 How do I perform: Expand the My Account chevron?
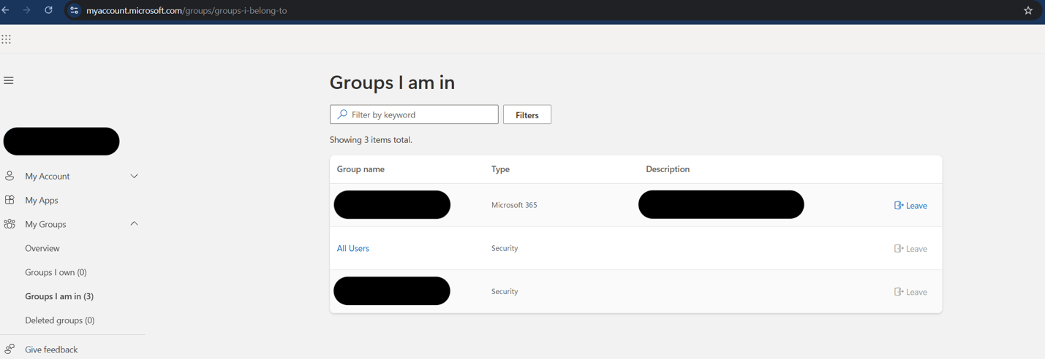coord(134,176)
